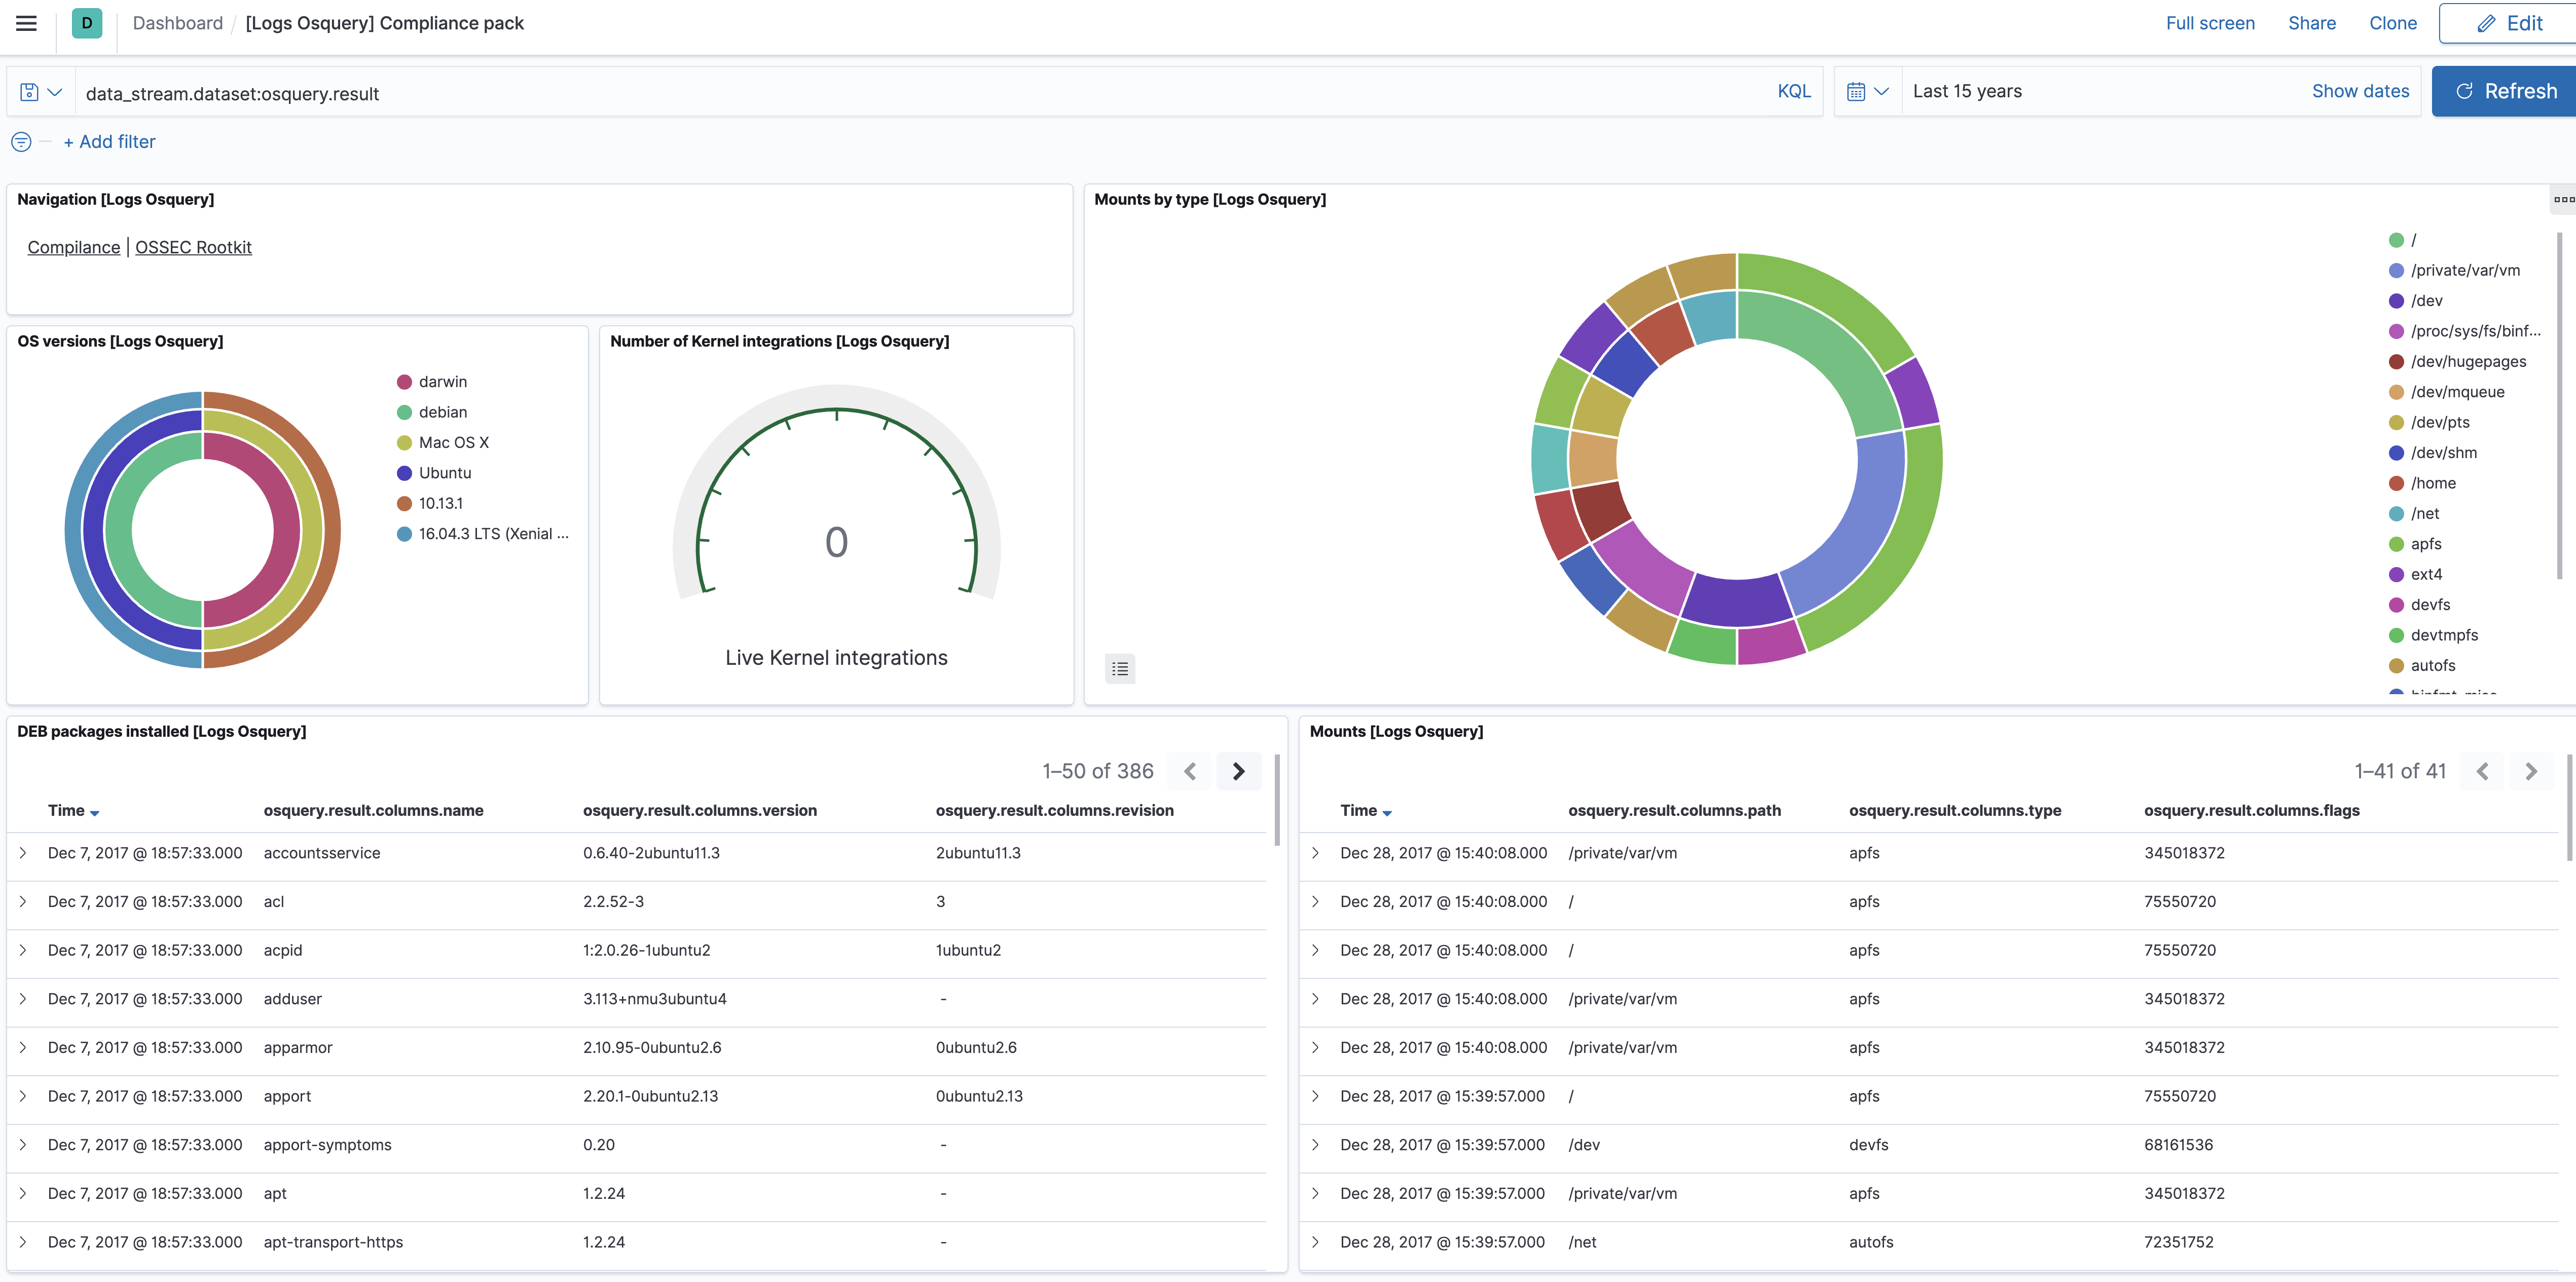The image size is (2576, 1282).
Task: Open the hamburger navigation menu
Action: [x=27, y=23]
